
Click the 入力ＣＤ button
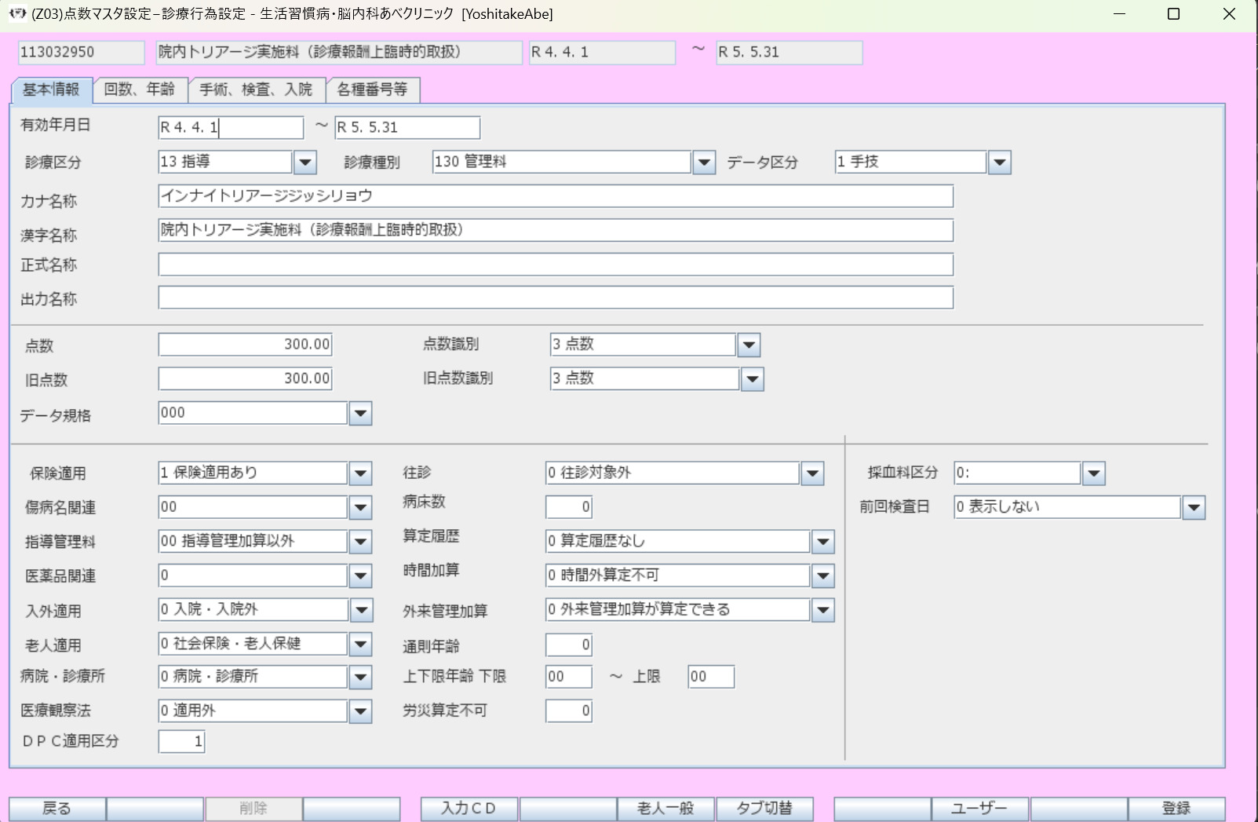[x=469, y=809]
